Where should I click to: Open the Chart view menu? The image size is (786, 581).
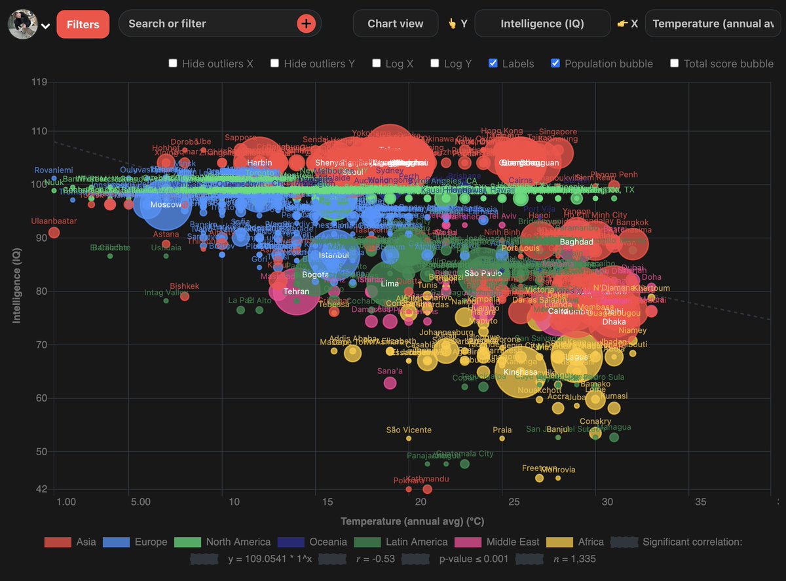(x=395, y=23)
